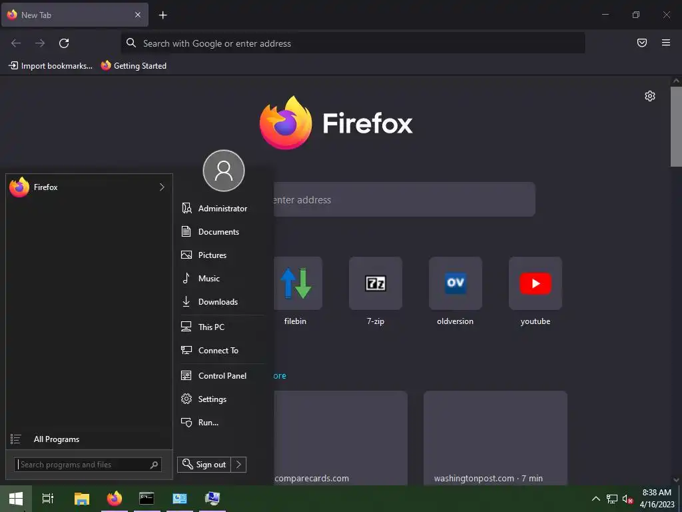The width and height of the screenshot is (682, 512).
Task: Click the fifth taskbar app icon
Action: coord(180,499)
